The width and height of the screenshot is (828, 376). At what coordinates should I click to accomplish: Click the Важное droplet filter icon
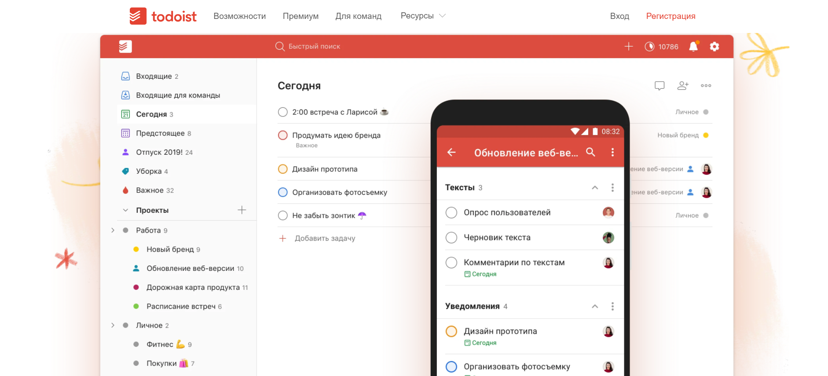point(125,190)
